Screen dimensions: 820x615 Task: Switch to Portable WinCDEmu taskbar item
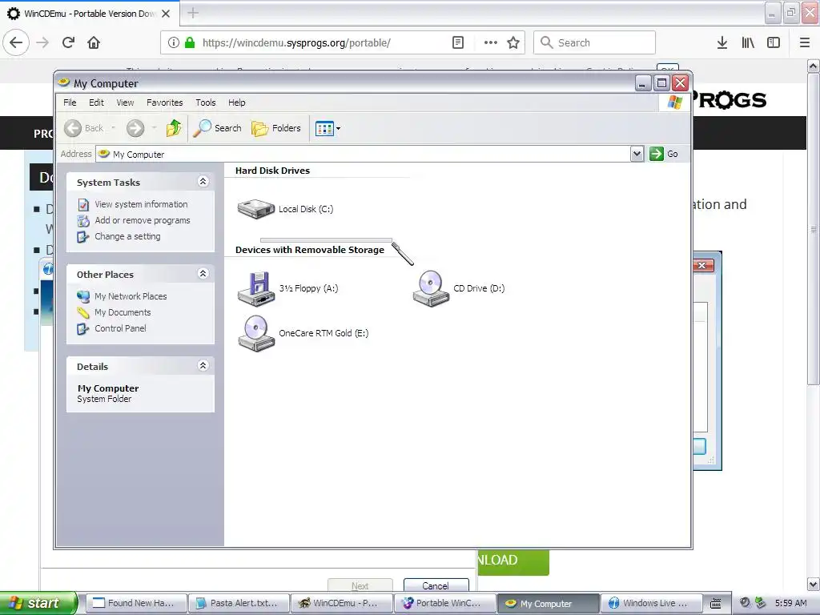(444, 603)
